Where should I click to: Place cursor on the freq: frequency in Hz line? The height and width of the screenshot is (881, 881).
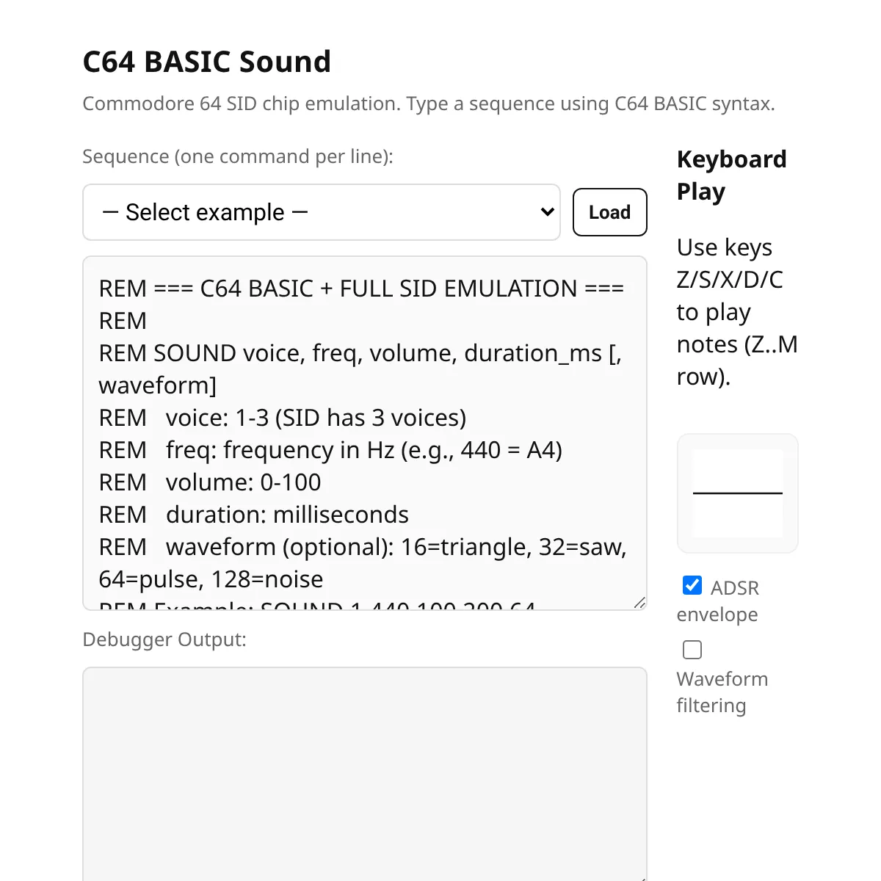tap(330, 450)
